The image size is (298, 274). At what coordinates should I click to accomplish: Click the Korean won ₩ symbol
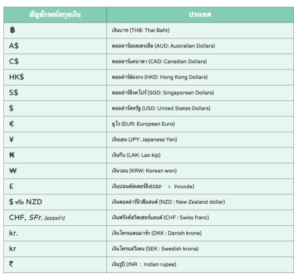click(13, 170)
